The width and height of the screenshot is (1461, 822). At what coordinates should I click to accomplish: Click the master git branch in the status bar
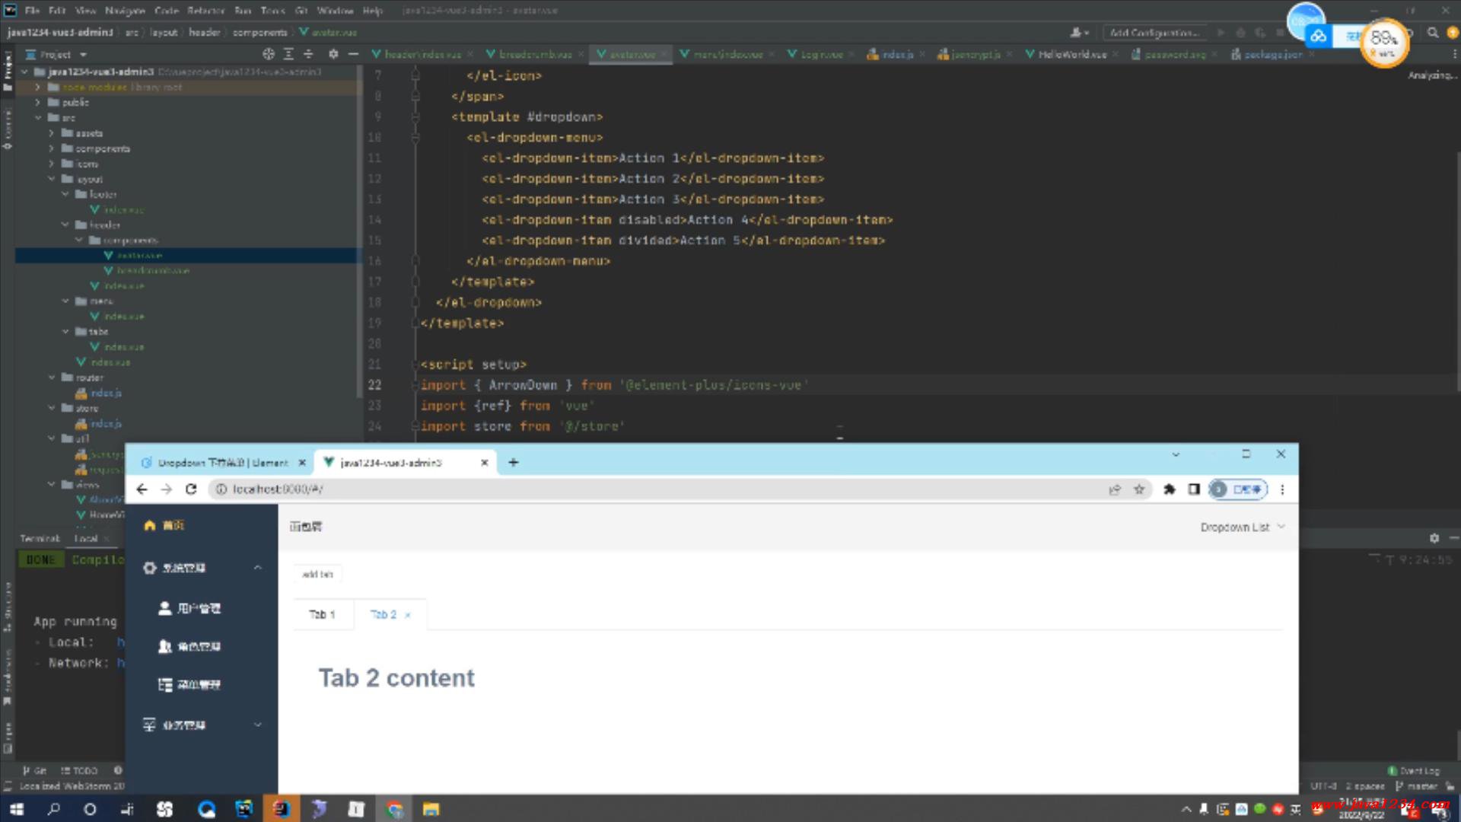click(1416, 786)
